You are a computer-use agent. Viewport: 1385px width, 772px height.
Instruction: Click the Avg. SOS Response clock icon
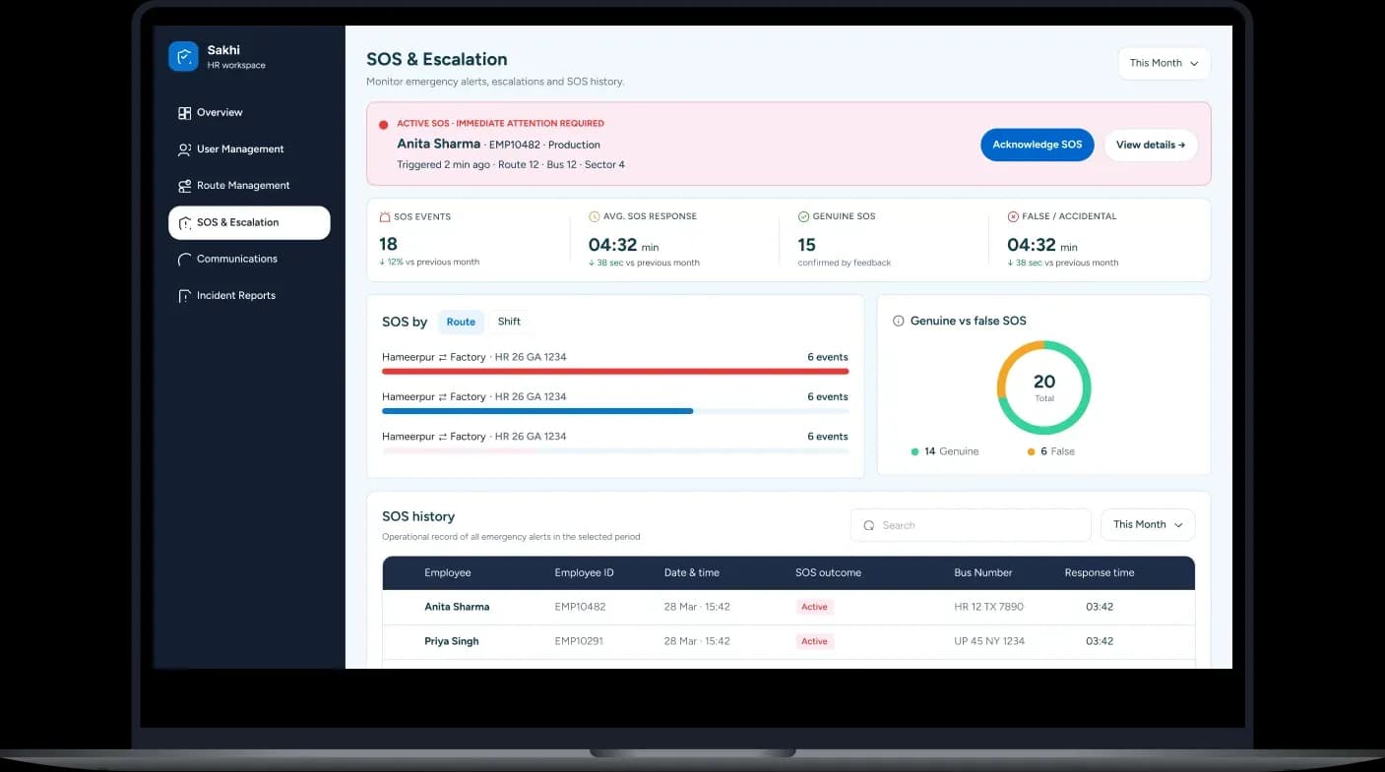click(x=594, y=216)
